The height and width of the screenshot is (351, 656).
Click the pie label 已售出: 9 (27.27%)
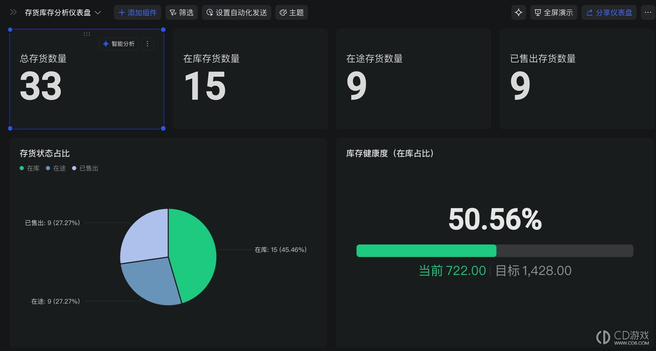52,223
